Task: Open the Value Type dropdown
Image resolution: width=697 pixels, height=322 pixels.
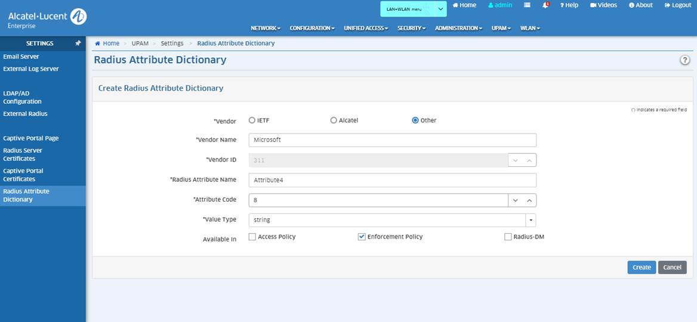Action: tap(531, 220)
